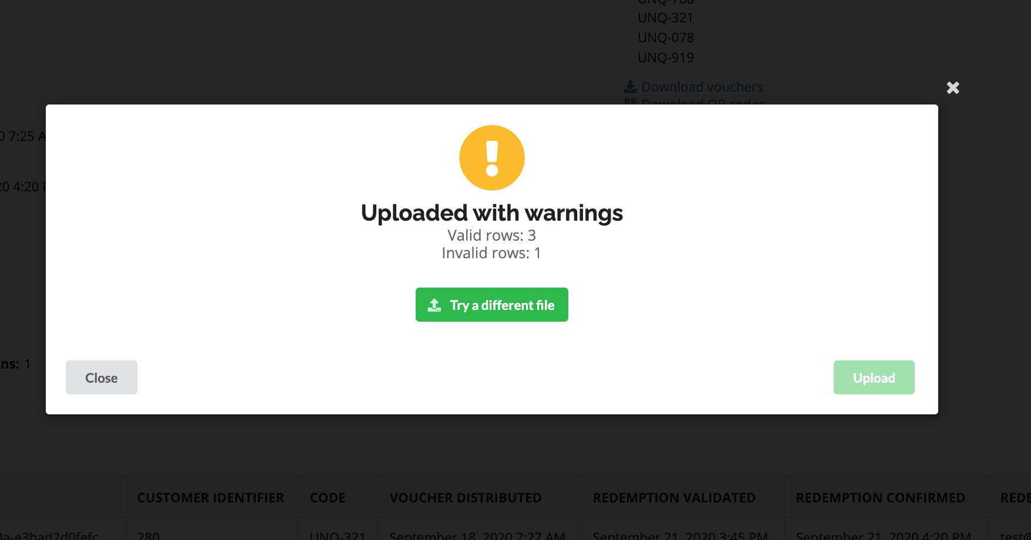Close the upload warnings dialog

coord(102,377)
